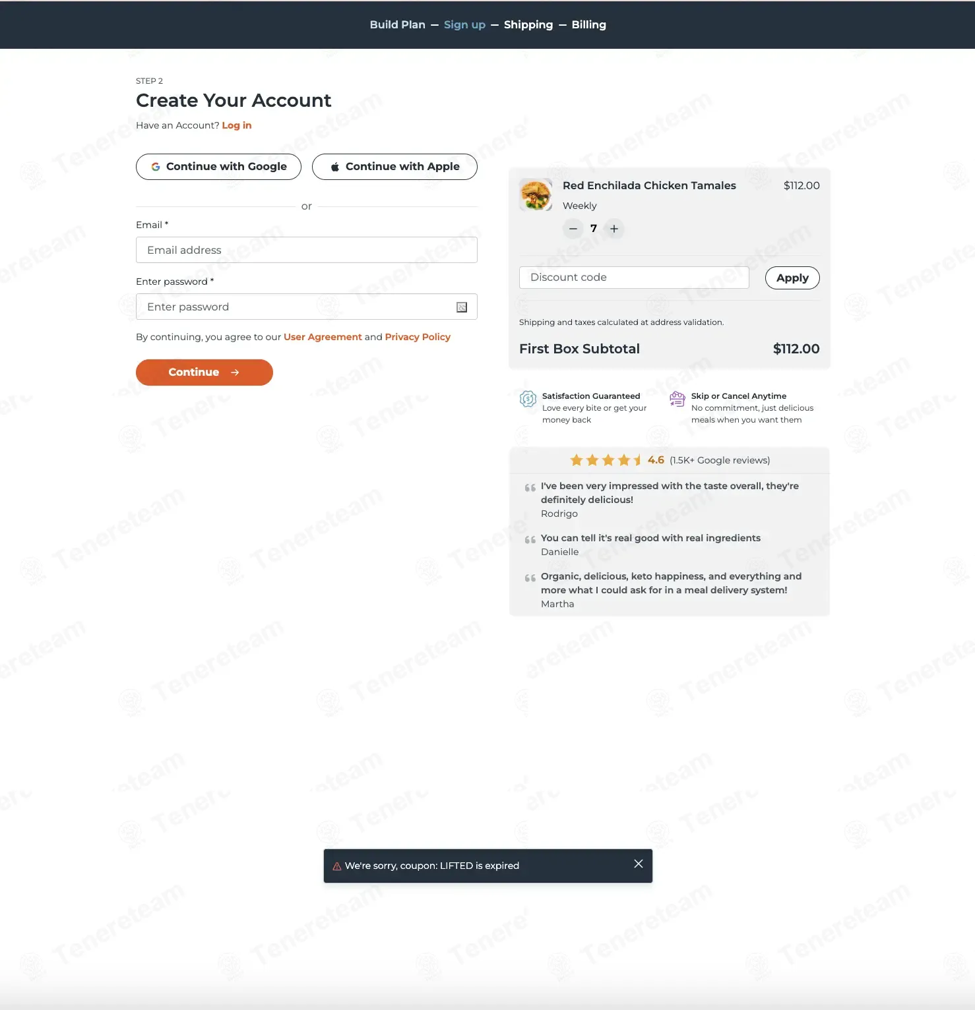Image resolution: width=975 pixels, height=1010 pixels.
Task: Click the red warning triangle icon
Action: coord(337,866)
